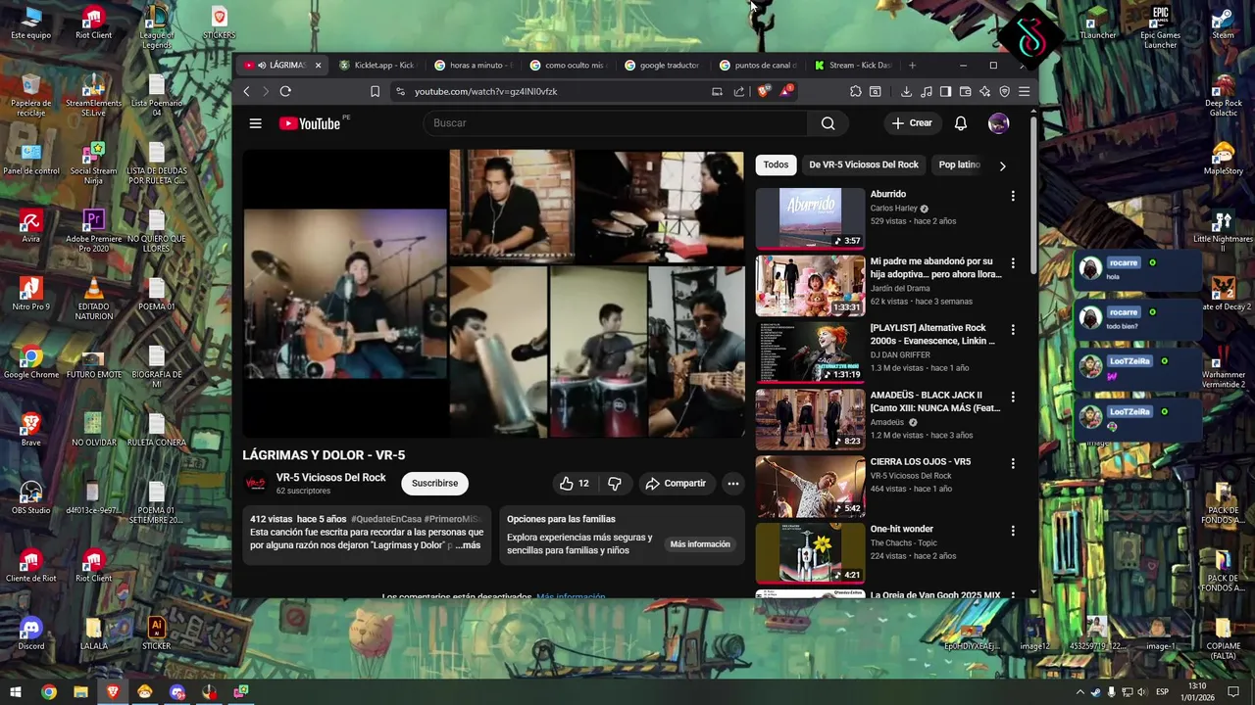Open YouTube notifications bell
The width and height of the screenshot is (1255, 705).
click(x=961, y=123)
